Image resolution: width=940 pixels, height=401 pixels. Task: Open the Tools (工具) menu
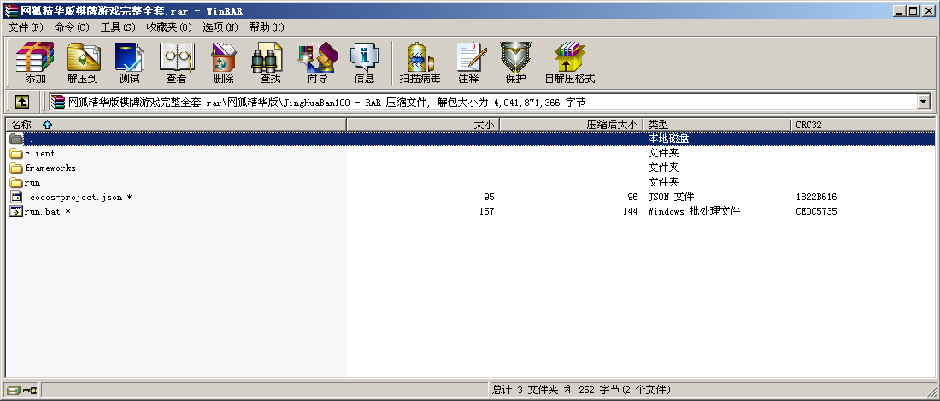click(118, 27)
